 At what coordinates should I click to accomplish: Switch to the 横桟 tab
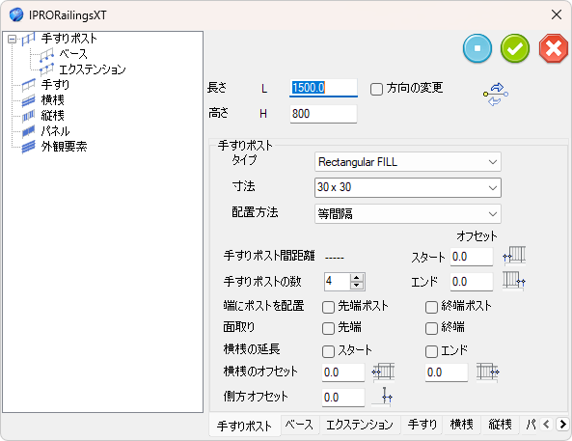(x=461, y=425)
